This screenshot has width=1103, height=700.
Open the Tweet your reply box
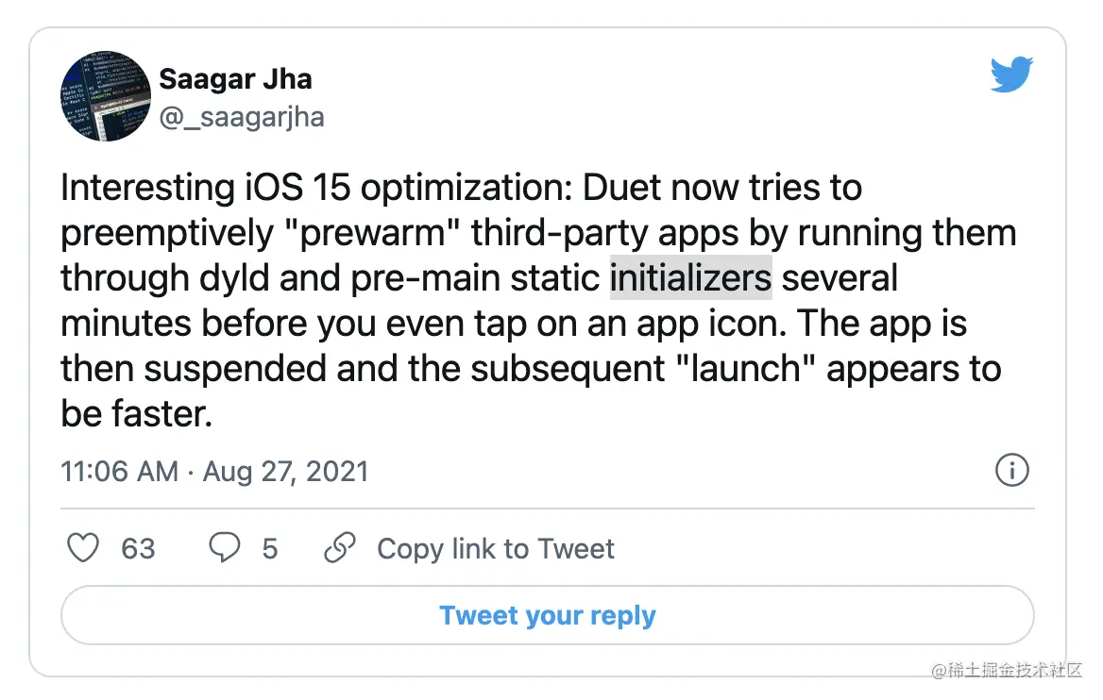(547, 614)
